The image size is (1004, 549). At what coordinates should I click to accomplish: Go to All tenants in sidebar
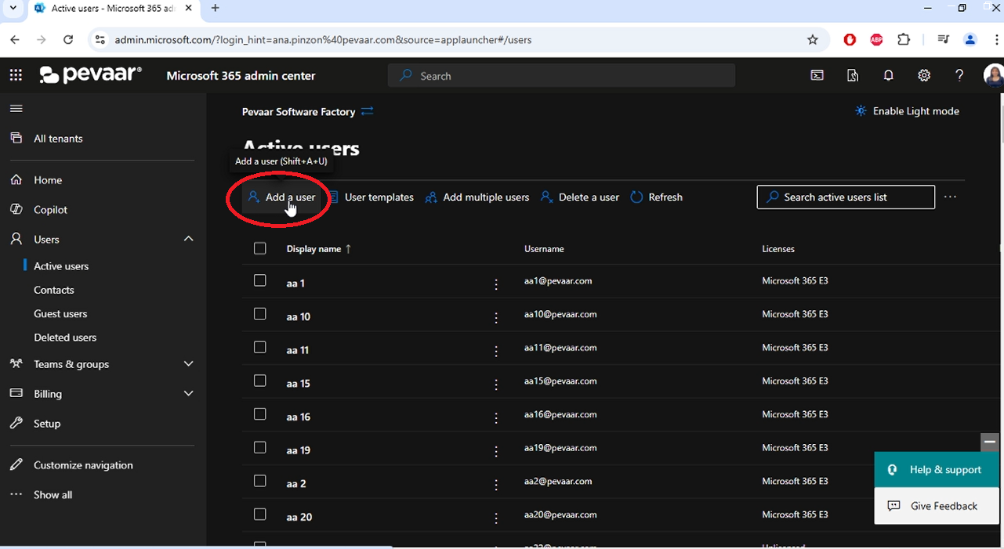(x=58, y=139)
